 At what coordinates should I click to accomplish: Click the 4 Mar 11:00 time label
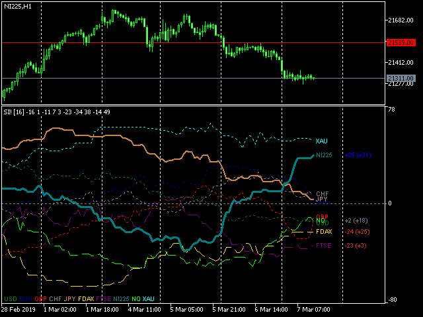(x=144, y=310)
